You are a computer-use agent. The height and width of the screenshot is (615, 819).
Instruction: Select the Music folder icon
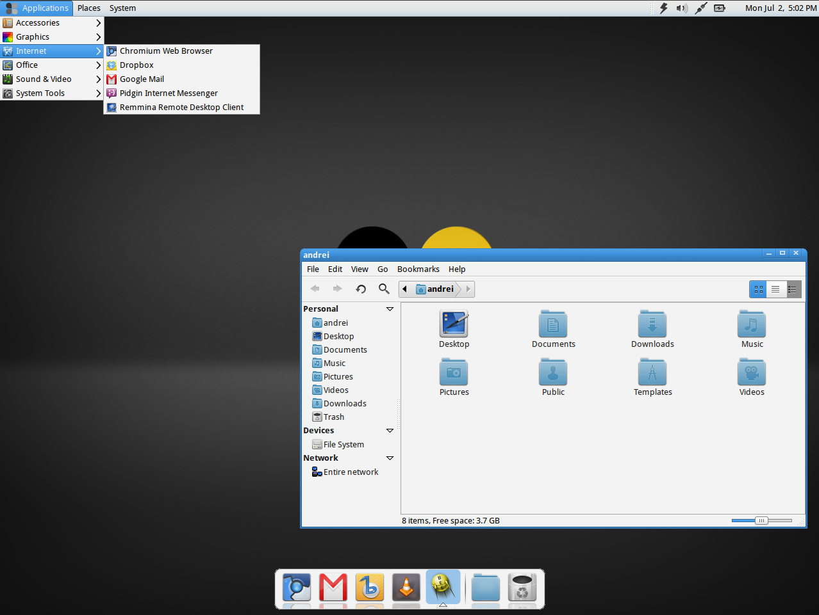coord(752,329)
